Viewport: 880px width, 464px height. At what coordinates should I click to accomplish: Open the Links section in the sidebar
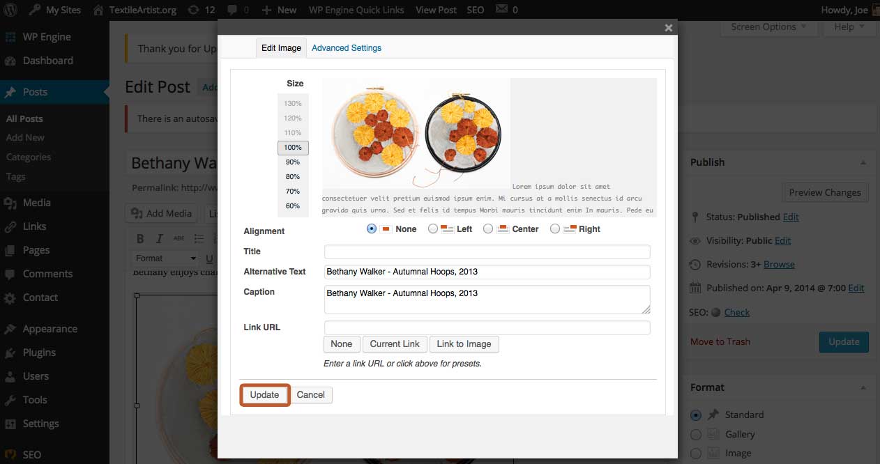(10, 226)
